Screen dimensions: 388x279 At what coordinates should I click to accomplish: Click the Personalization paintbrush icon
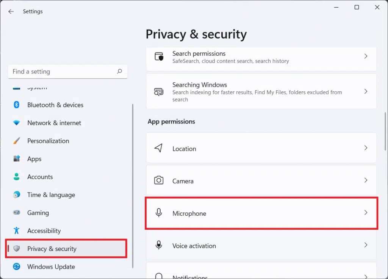16,141
